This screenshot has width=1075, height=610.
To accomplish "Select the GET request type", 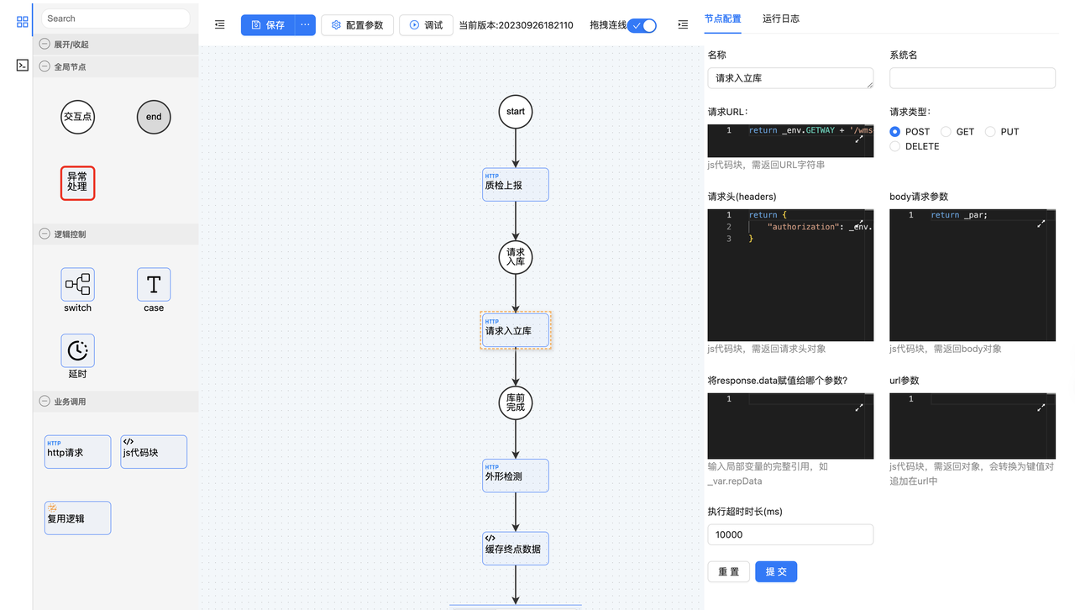I will (x=947, y=132).
